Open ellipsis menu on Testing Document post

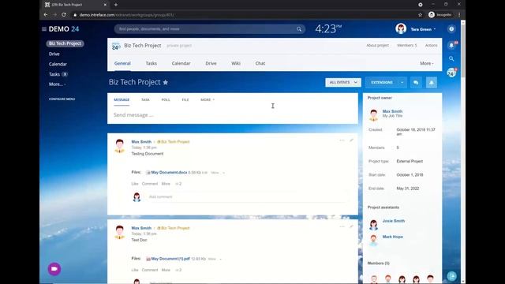point(342,140)
